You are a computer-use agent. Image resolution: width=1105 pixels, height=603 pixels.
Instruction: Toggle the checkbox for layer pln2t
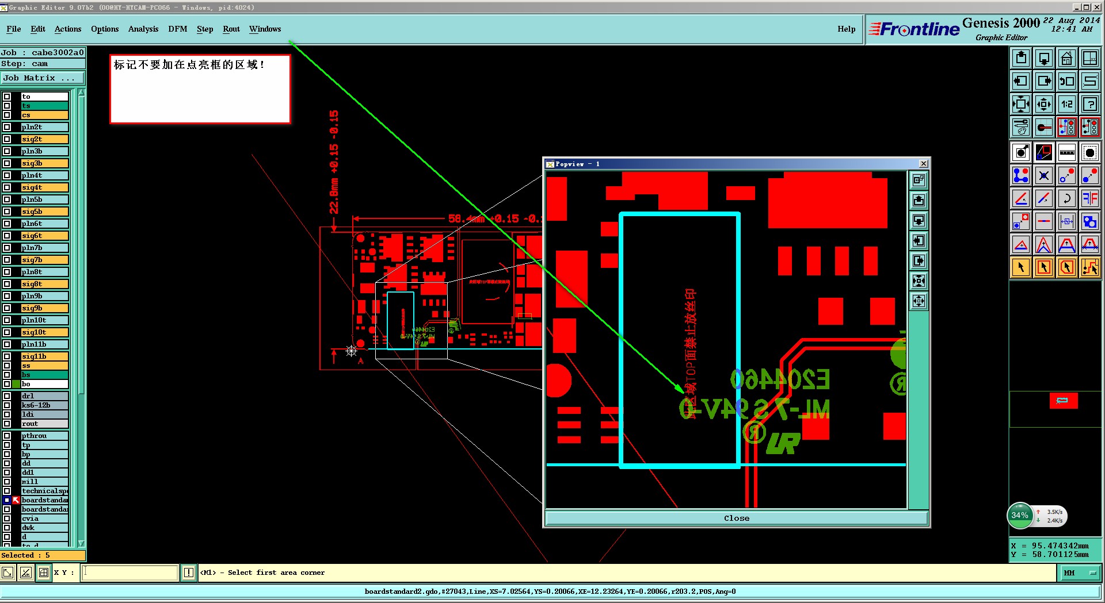(7, 127)
